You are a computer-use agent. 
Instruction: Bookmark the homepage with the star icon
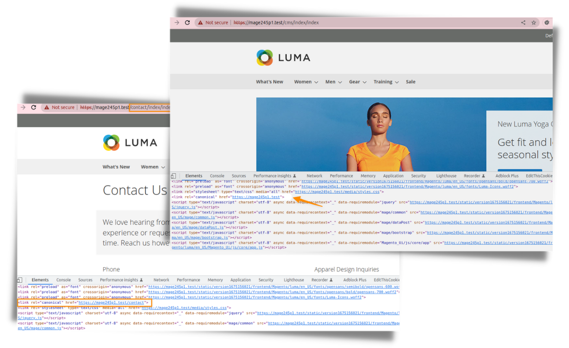click(x=534, y=22)
